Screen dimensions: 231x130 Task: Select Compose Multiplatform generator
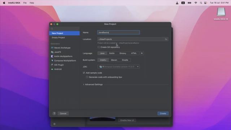[64, 61]
